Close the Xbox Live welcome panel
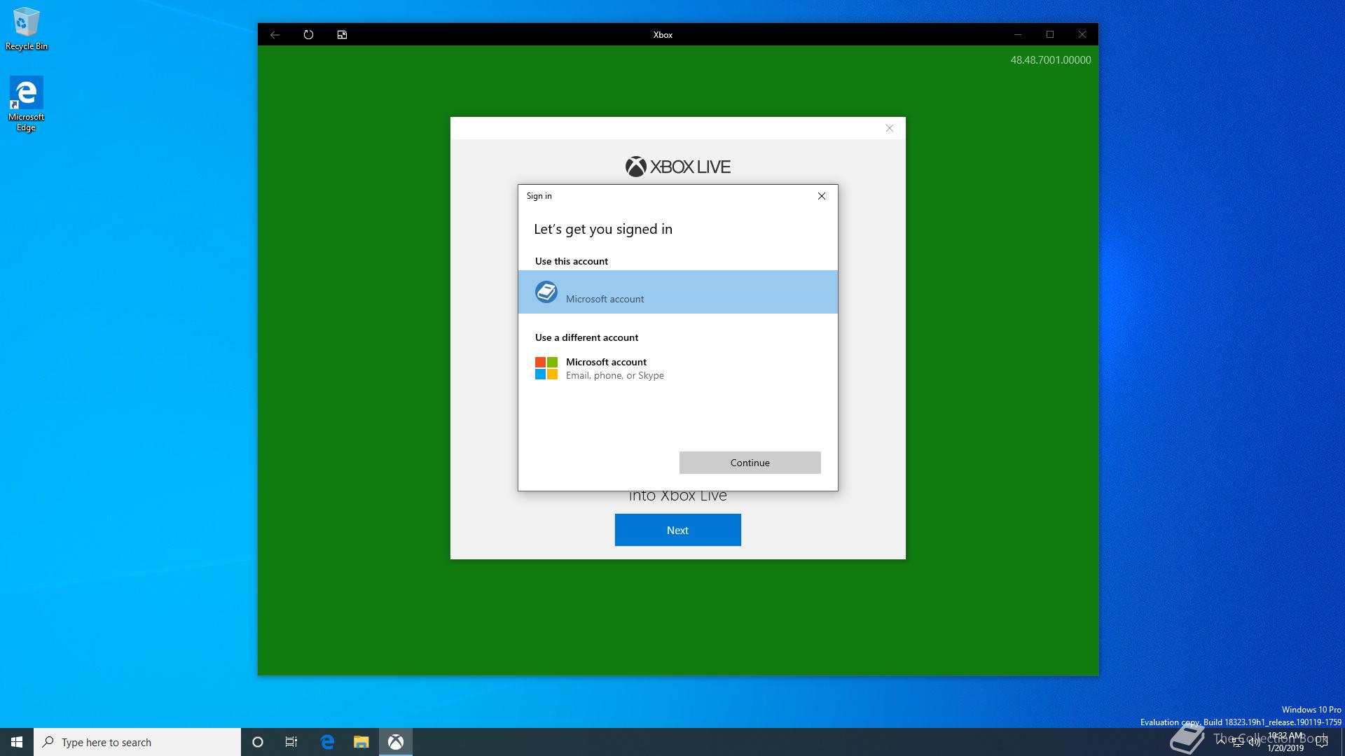 pos(890,128)
